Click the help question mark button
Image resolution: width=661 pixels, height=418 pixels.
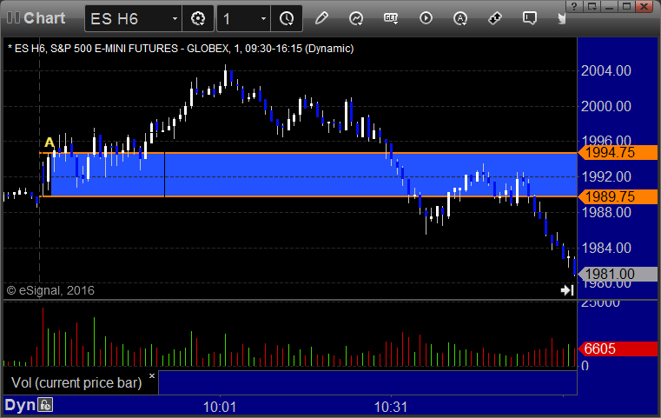click(x=574, y=6)
